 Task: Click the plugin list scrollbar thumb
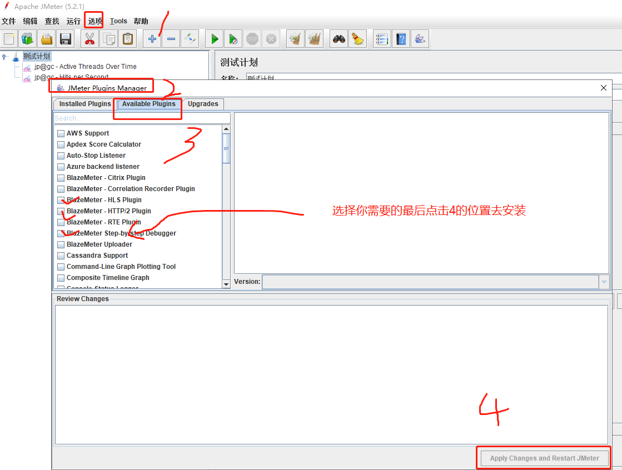[226, 148]
